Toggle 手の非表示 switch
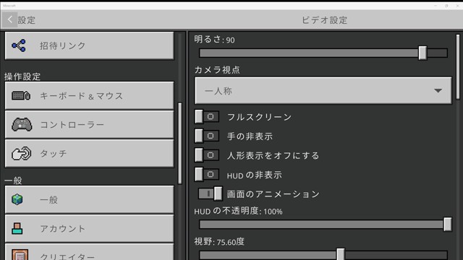Image resolution: width=463 pixels, height=260 pixels. click(x=207, y=136)
